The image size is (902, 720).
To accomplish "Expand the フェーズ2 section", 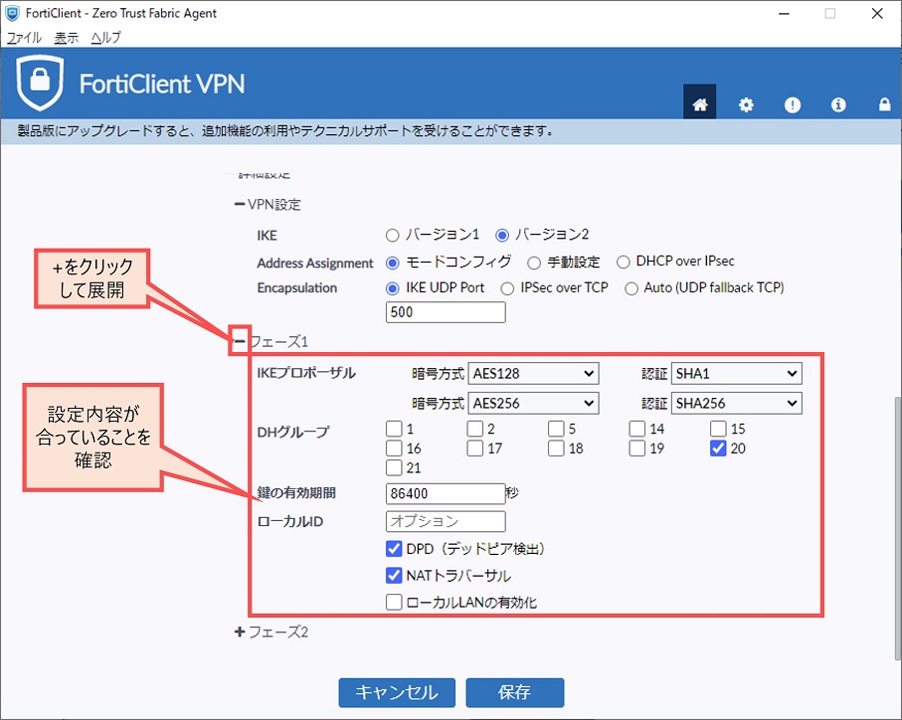I will [x=240, y=631].
